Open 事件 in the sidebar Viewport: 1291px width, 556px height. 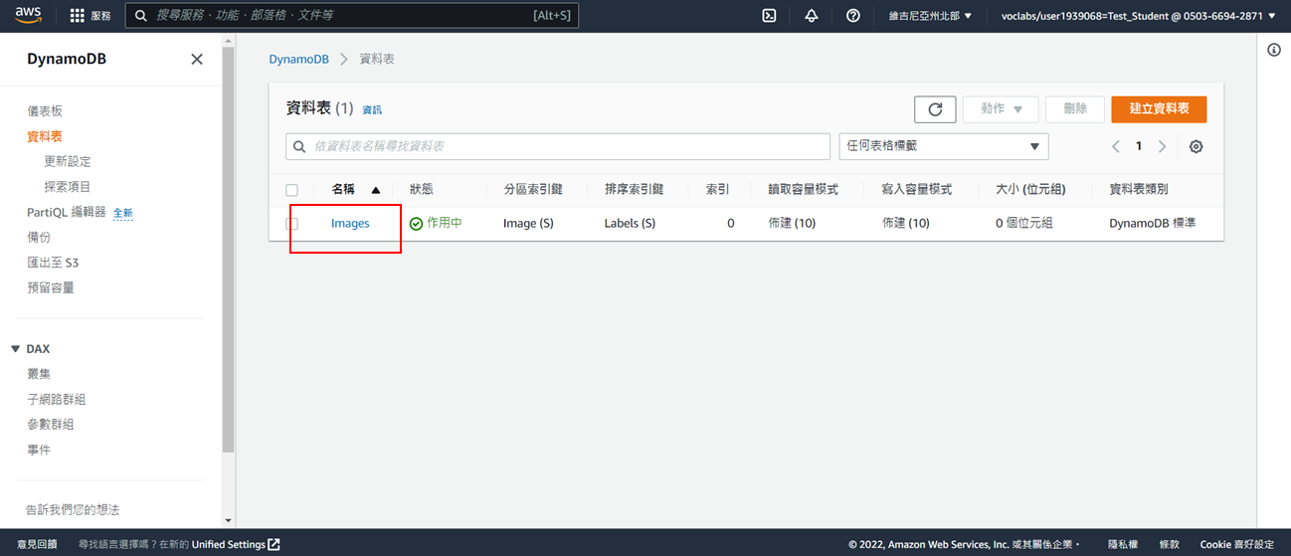39,450
